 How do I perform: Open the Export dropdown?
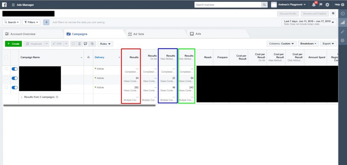coord(328,44)
